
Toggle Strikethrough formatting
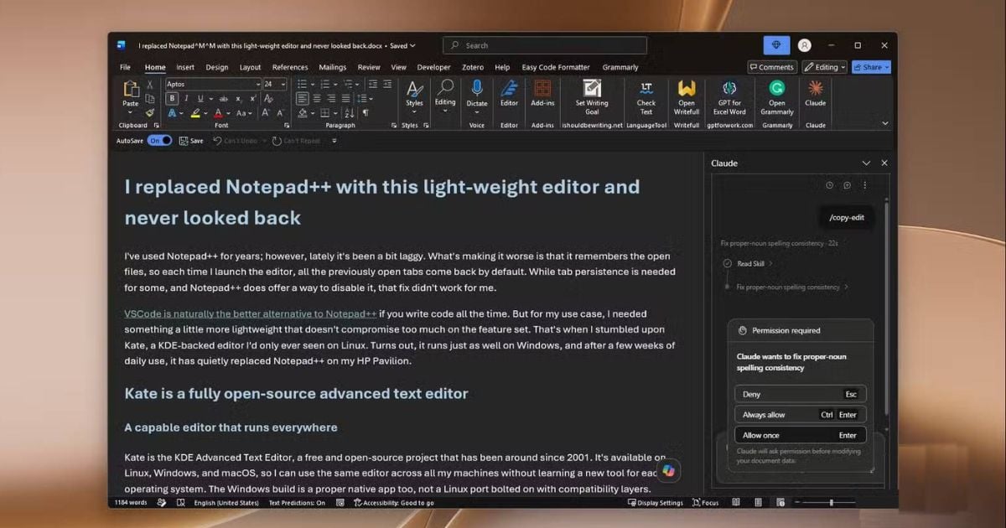pyautogui.click(x=224, y=98)
